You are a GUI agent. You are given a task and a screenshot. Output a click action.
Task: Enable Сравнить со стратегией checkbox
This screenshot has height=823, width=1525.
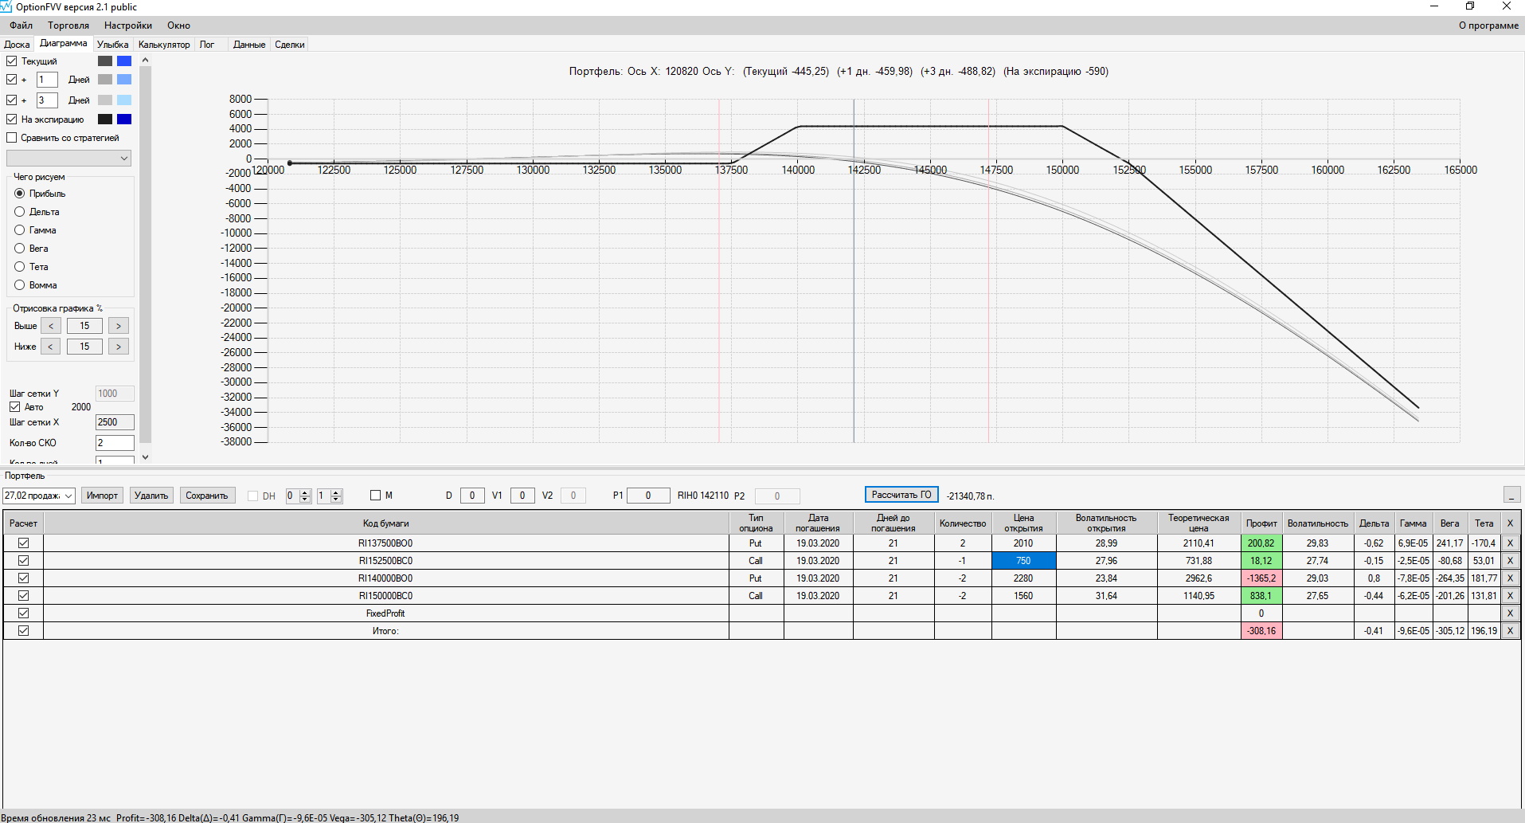[x=12, y=138]
